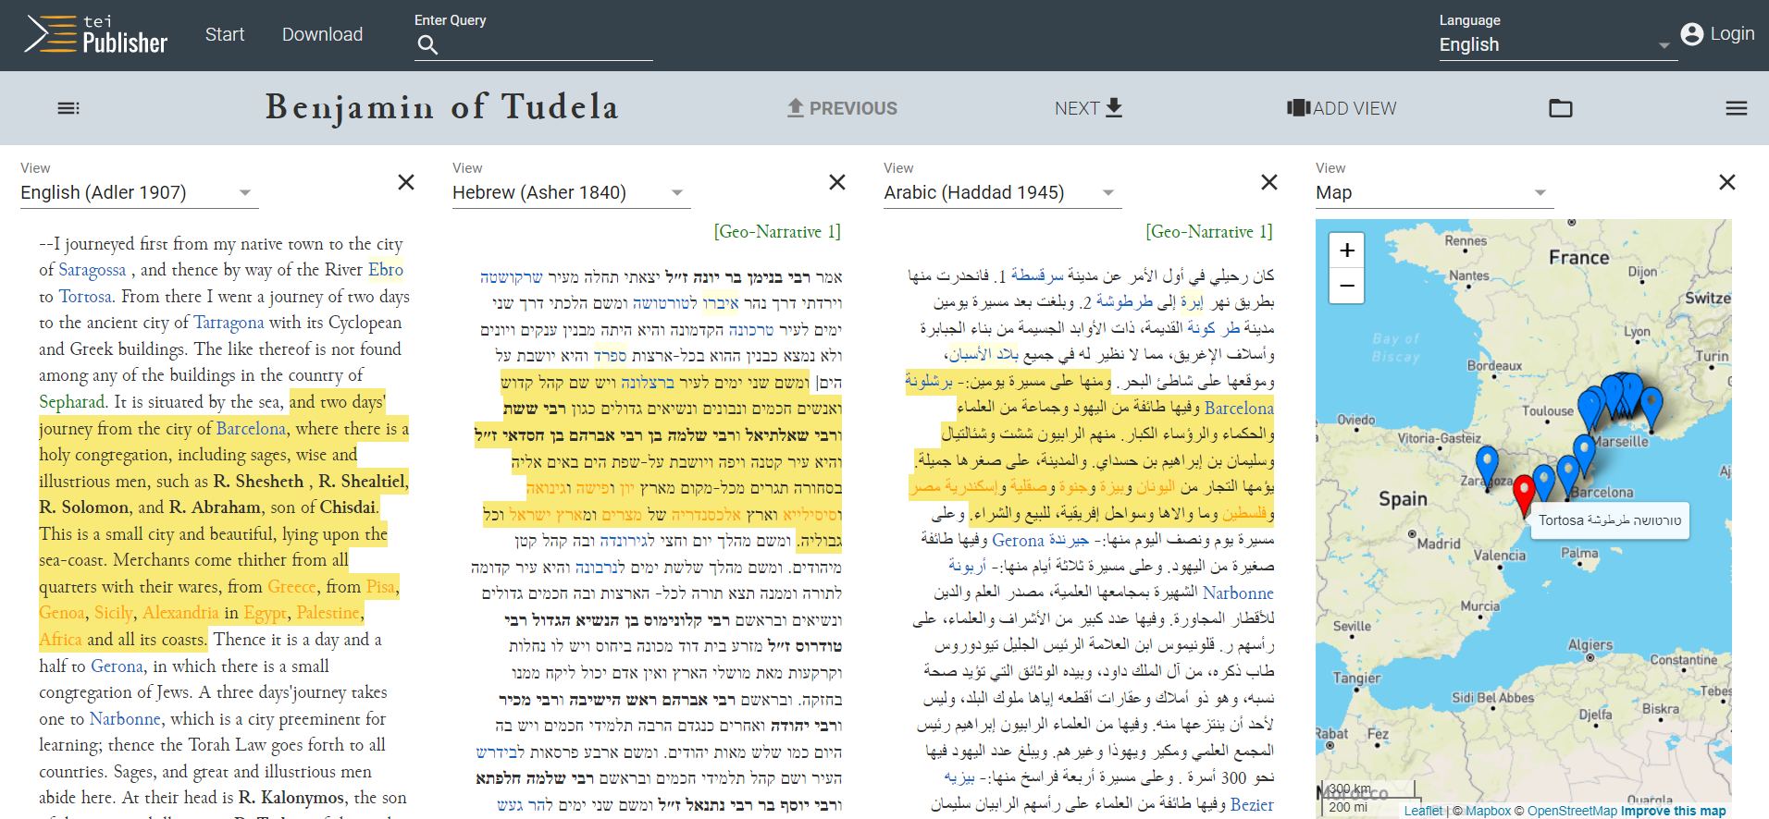The image size is (1769, 819).
Task: Click Narbonne link in Arabic text
Action: click(1238, 593)
